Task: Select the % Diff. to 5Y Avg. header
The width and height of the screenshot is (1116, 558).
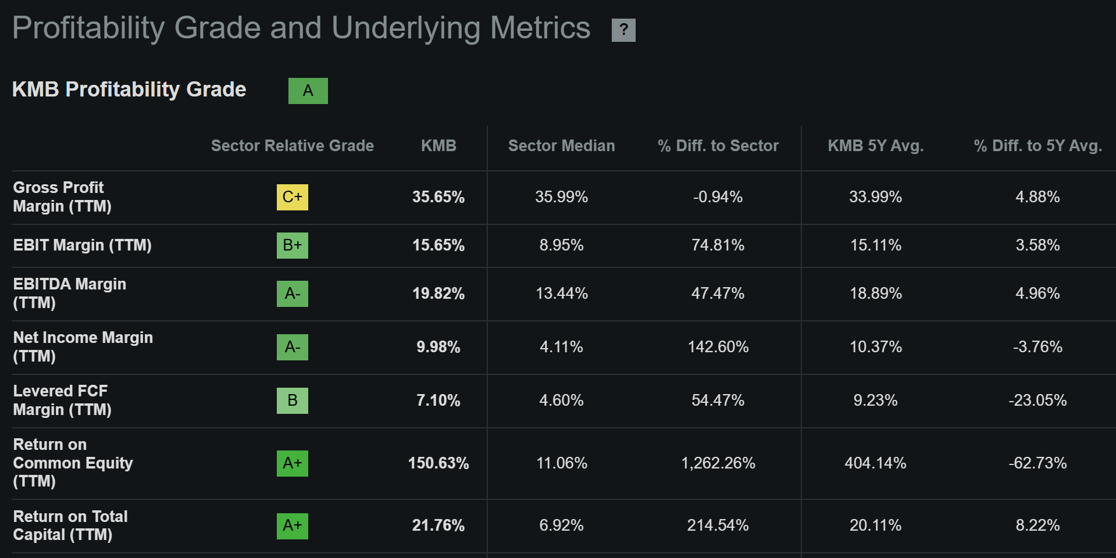Action: coord(1037,146)
